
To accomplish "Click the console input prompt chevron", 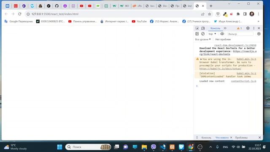I will (197, 86).
